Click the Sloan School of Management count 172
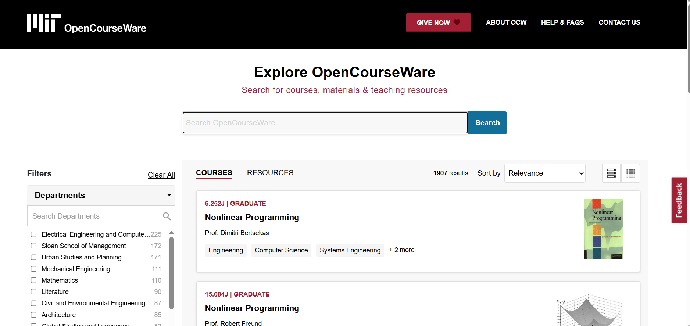The image size is (690, 326). click(156, 246)
